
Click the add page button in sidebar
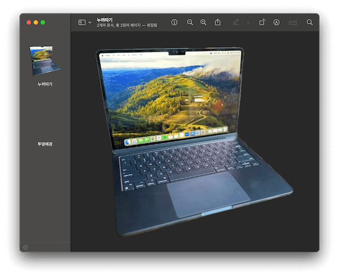[25, 247]
